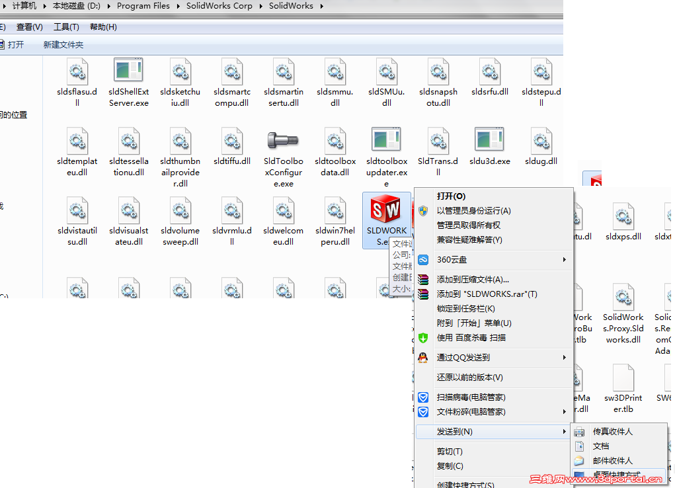Choose 复制(C) in the context menu
The image size is (675, 488).
[x=494, y=466]
